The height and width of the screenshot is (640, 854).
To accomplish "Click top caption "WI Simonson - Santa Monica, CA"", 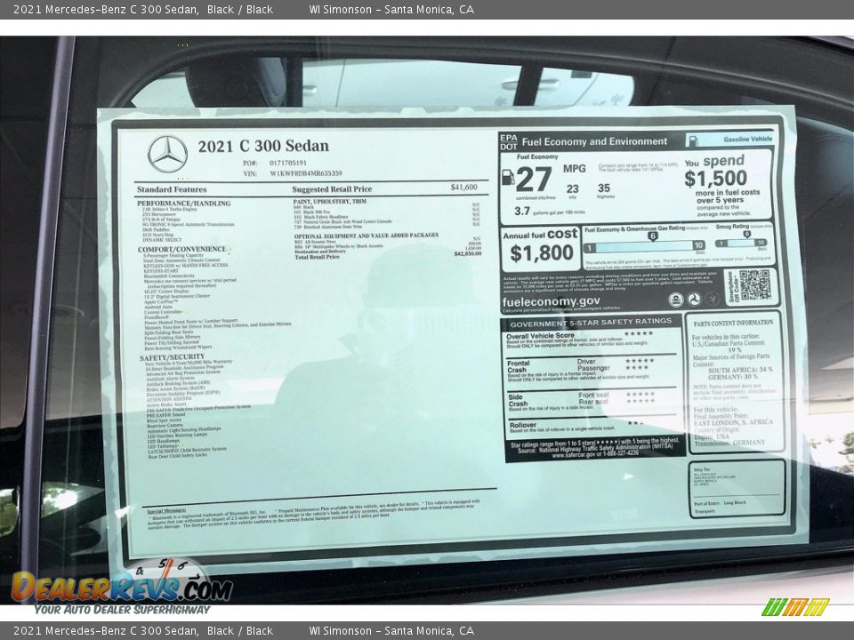I will tap(391, 9).
